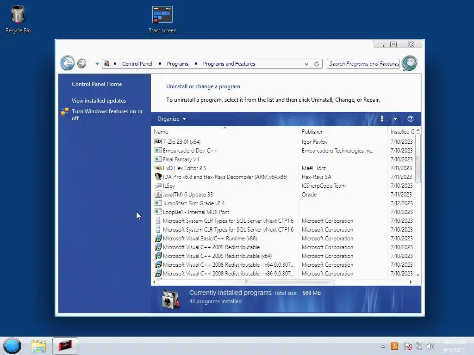Screen dimensions: 474x355
Task: Select LoopBe1 - Internal MIDI Port icon
Action: [x=158, y=212]
